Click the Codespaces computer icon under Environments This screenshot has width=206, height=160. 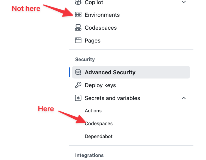pos(78,28)
